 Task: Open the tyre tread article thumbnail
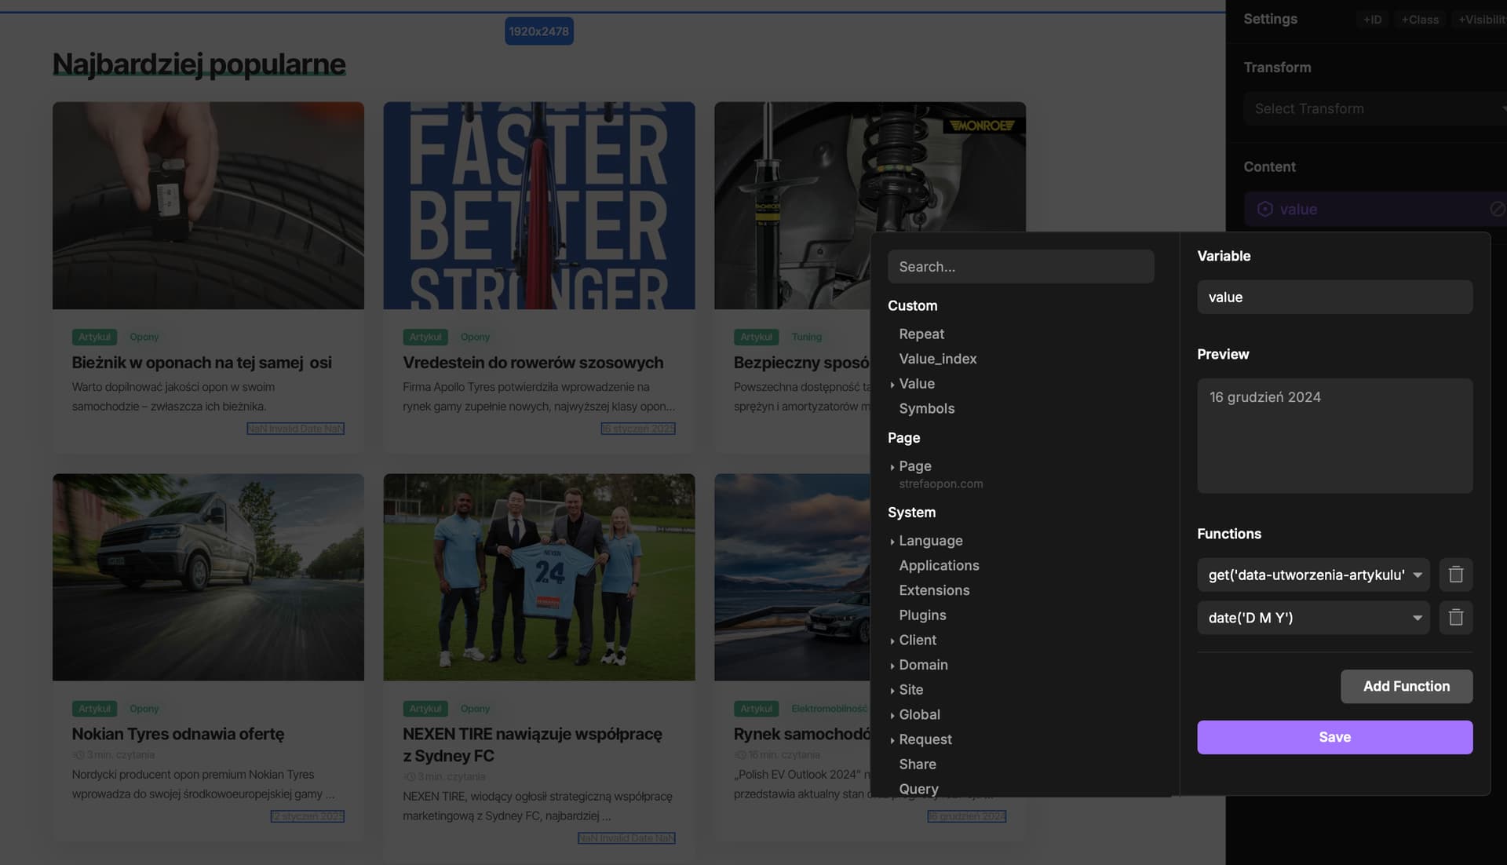208,205
